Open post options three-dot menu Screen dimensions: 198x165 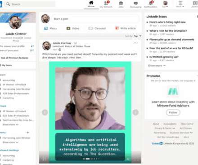coord(135,43)
